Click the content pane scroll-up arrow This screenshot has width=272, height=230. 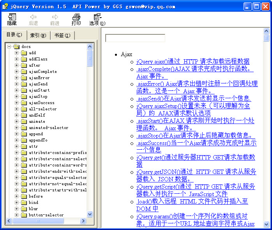point(266,31)
